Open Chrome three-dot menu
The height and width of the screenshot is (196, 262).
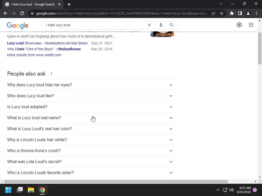(x=256, y=13)
